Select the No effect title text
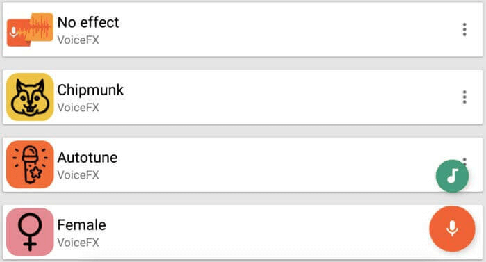The height and width of the screenshot is (262, 486). pos(88,22)
